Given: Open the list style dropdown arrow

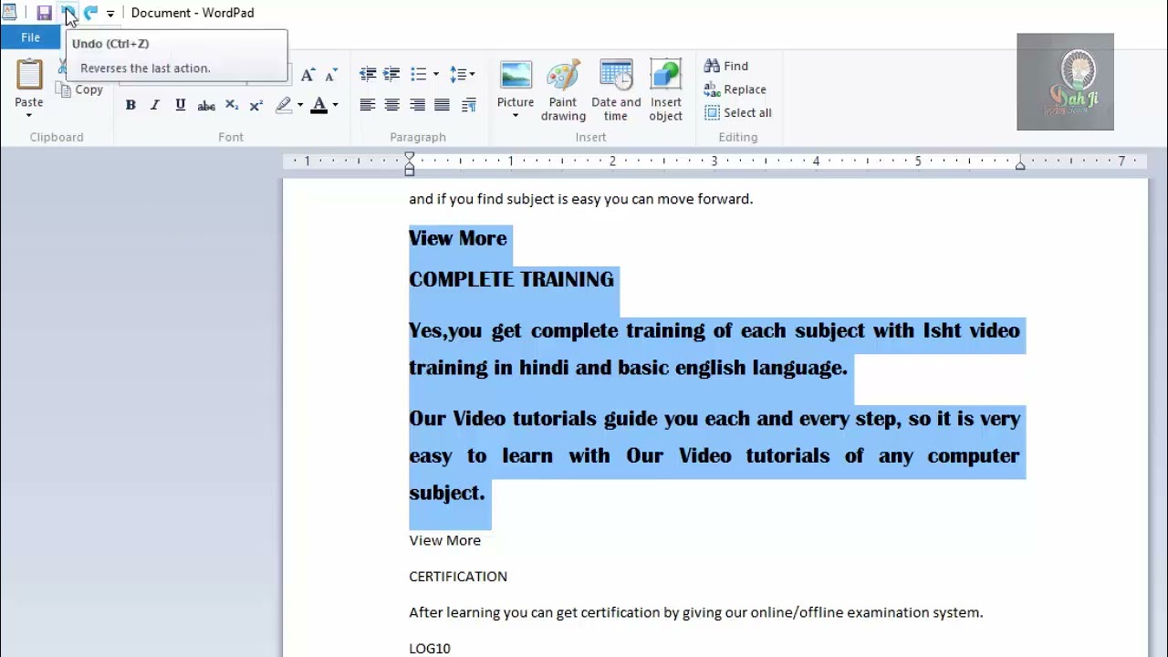Looking at the screenshot, I should pos(435,74).
